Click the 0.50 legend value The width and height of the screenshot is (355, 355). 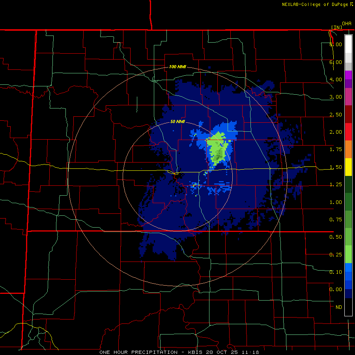coord(336,237)
